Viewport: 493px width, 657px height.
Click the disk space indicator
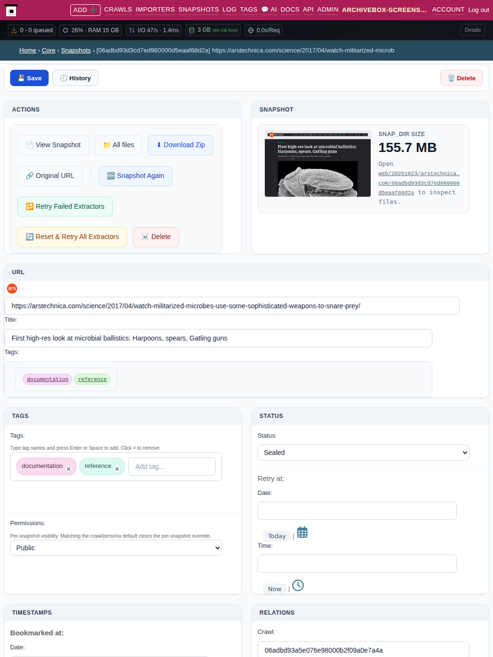click(x=213, y=30)
